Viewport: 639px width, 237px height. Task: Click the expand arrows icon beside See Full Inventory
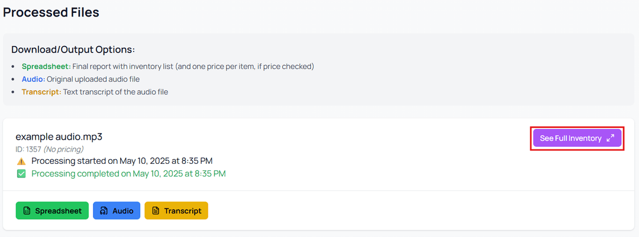tap(610, 138)
